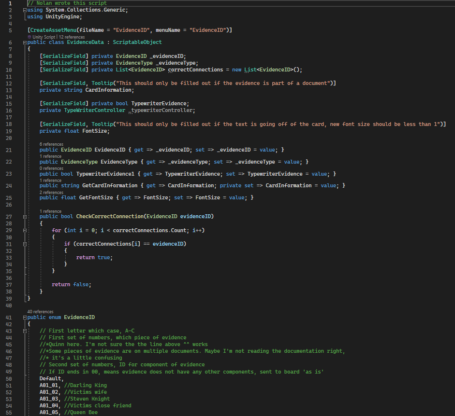Collapse the using directives block

tap(25, 10)
